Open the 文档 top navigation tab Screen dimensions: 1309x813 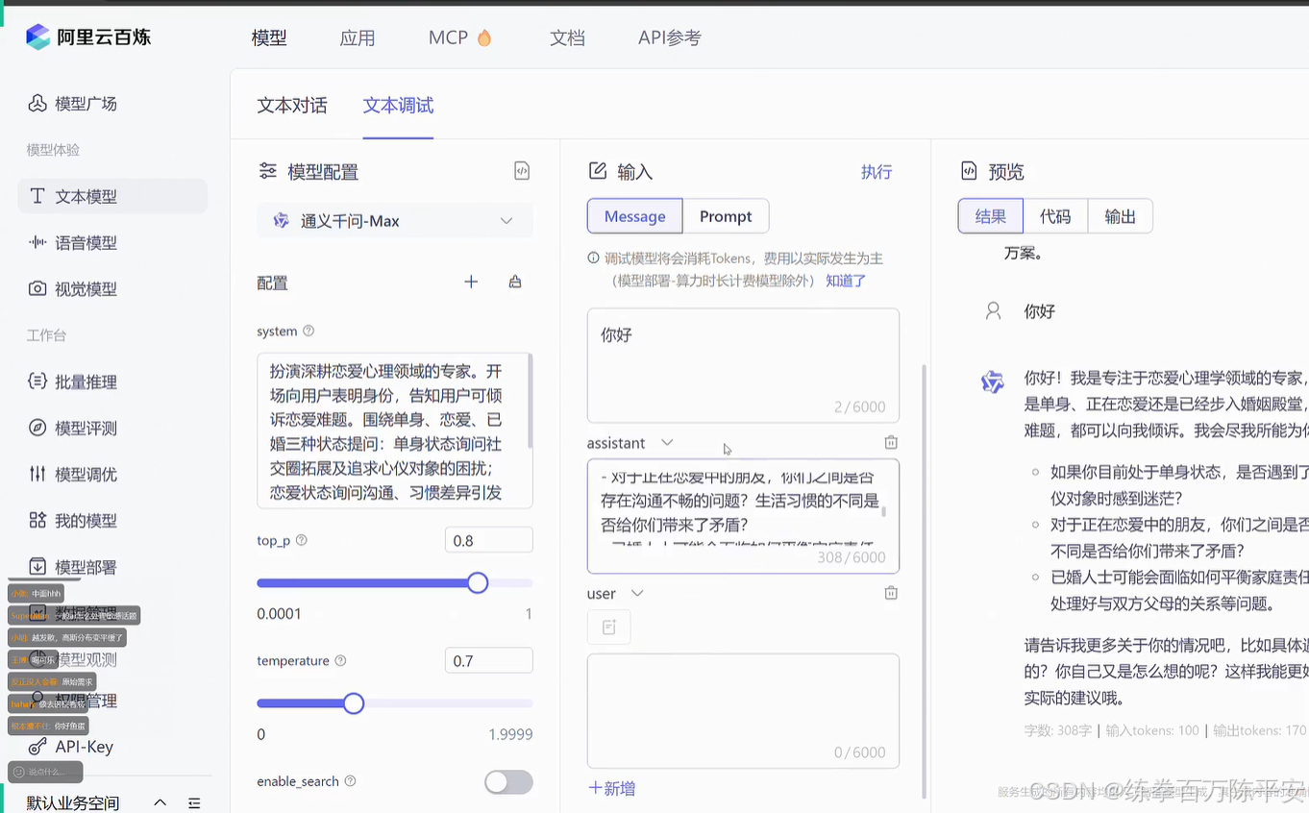tap(567, 38)
